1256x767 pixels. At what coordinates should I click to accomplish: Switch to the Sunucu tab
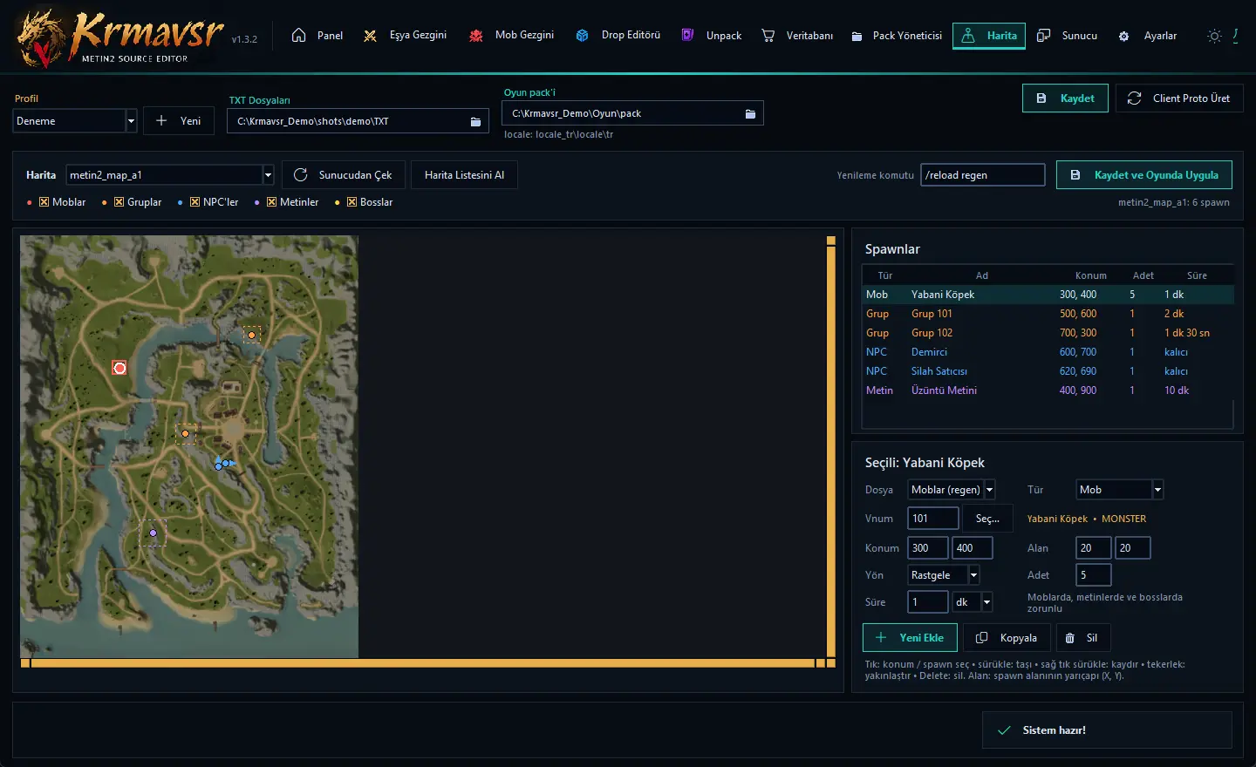click(1068, 36)
